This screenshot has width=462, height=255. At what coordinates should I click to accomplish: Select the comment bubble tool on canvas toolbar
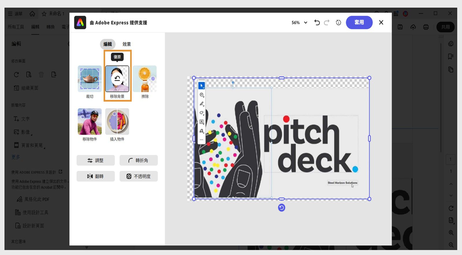pos(202,95)
